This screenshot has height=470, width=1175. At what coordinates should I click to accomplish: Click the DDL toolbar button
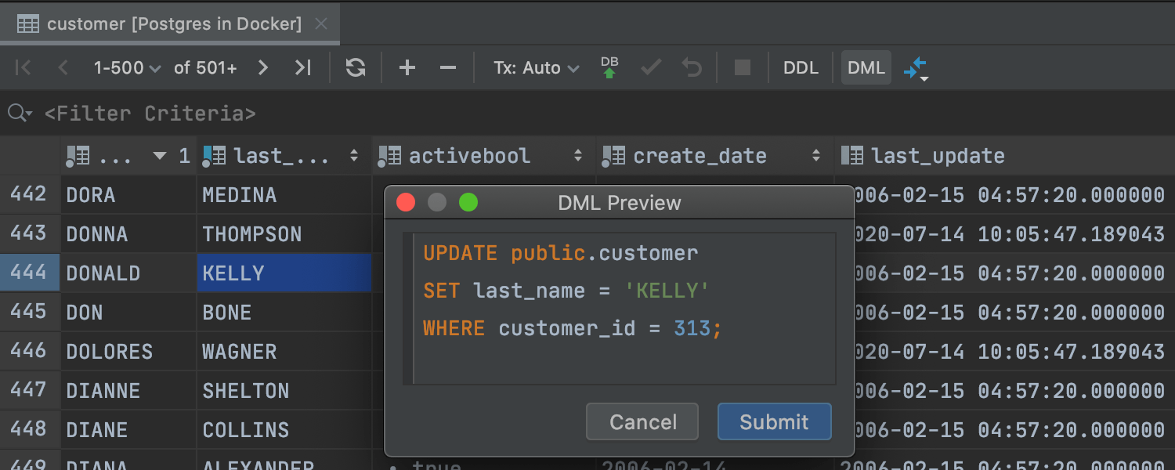pos(801,68)
